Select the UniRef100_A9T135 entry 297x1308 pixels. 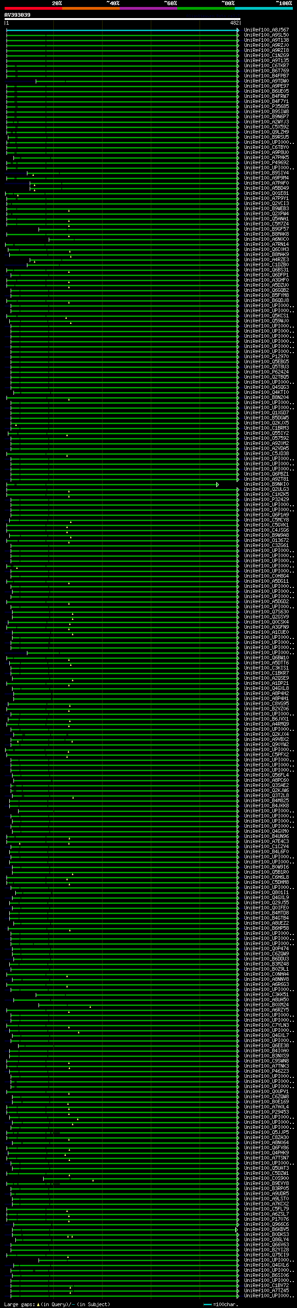tap(266, 60)
